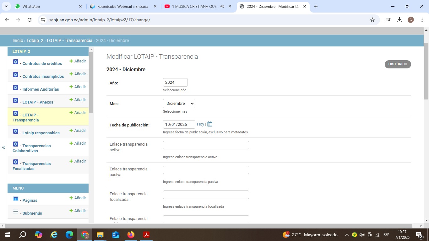The height and width of the screenshot is (241, 429).
Task: Open the tab search dropdown arrow
Action: (6, 6)
